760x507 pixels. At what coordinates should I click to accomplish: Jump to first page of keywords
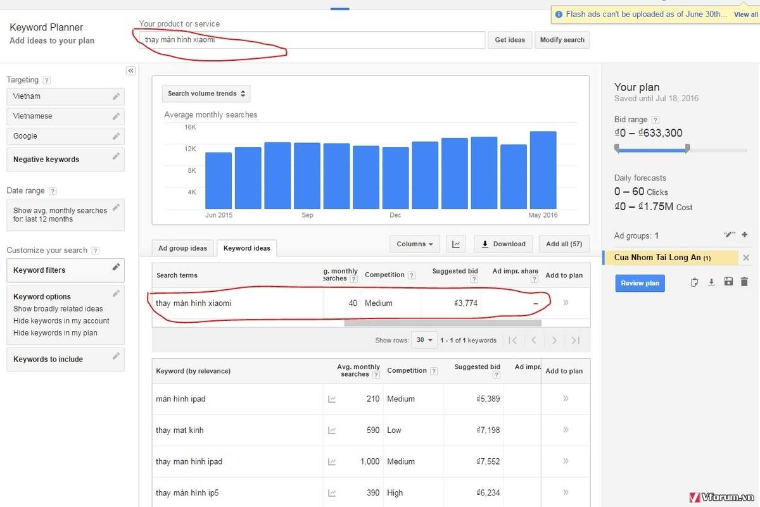pyautogui.click(x=513, y=341)
